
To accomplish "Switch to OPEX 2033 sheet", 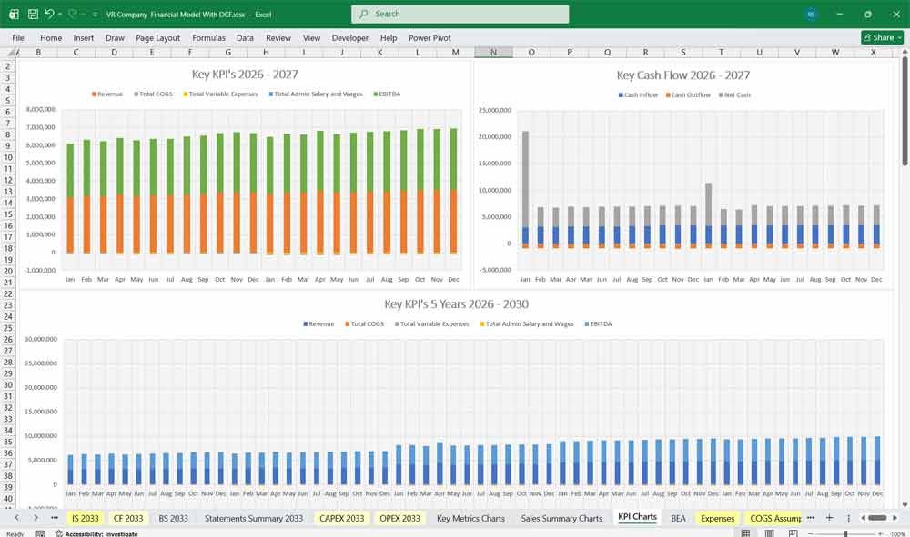I will (399, 518).
